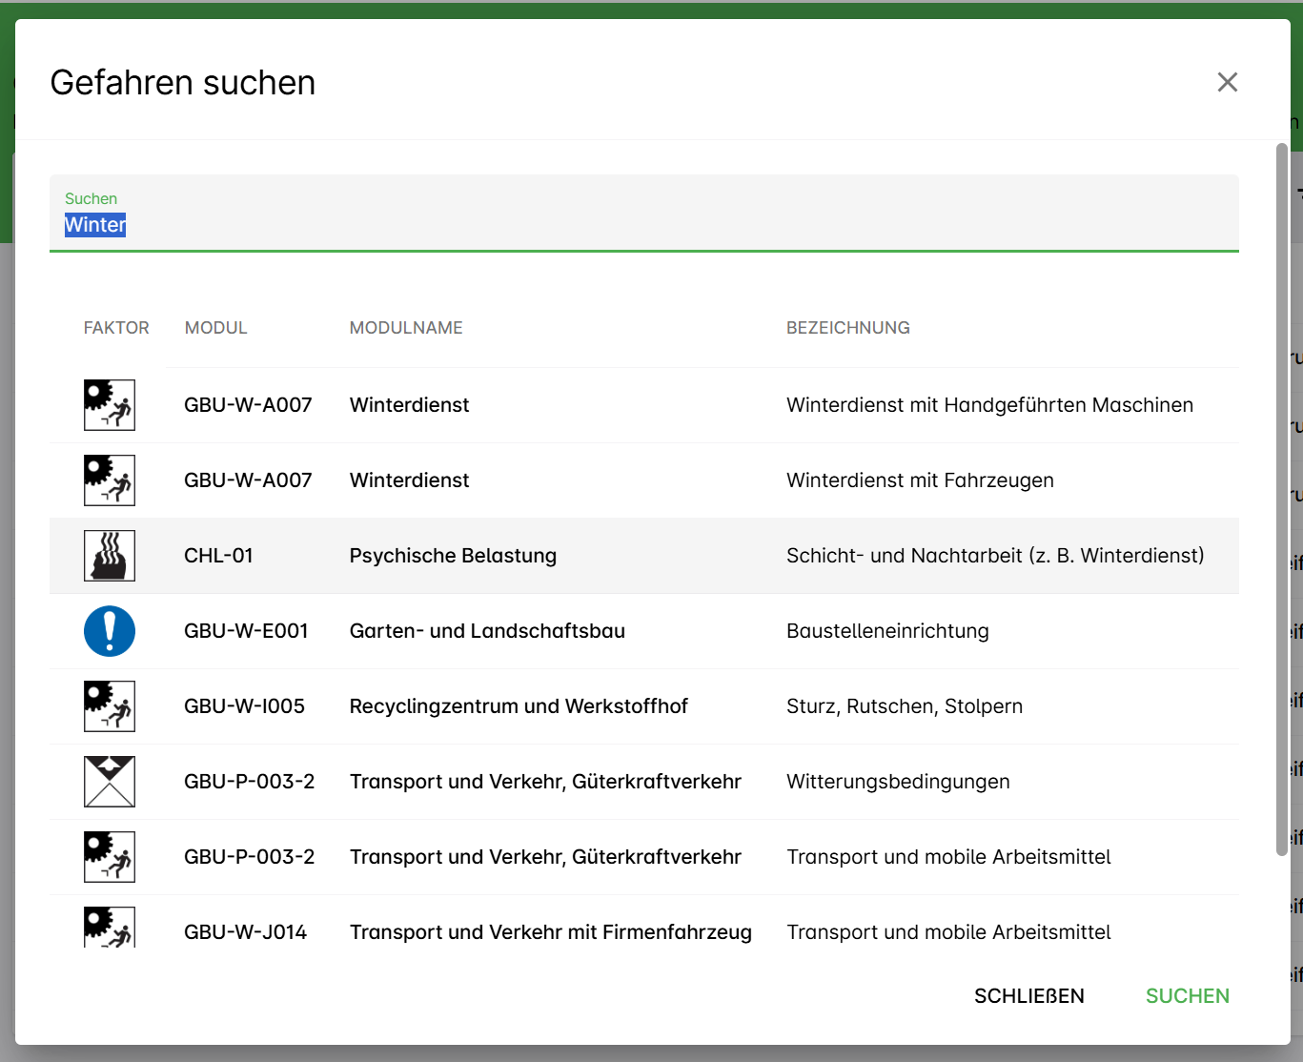Click mechanical hazard icon beside GBU-P-003-2 mobile Arbeitsmittel

point(110,857)
